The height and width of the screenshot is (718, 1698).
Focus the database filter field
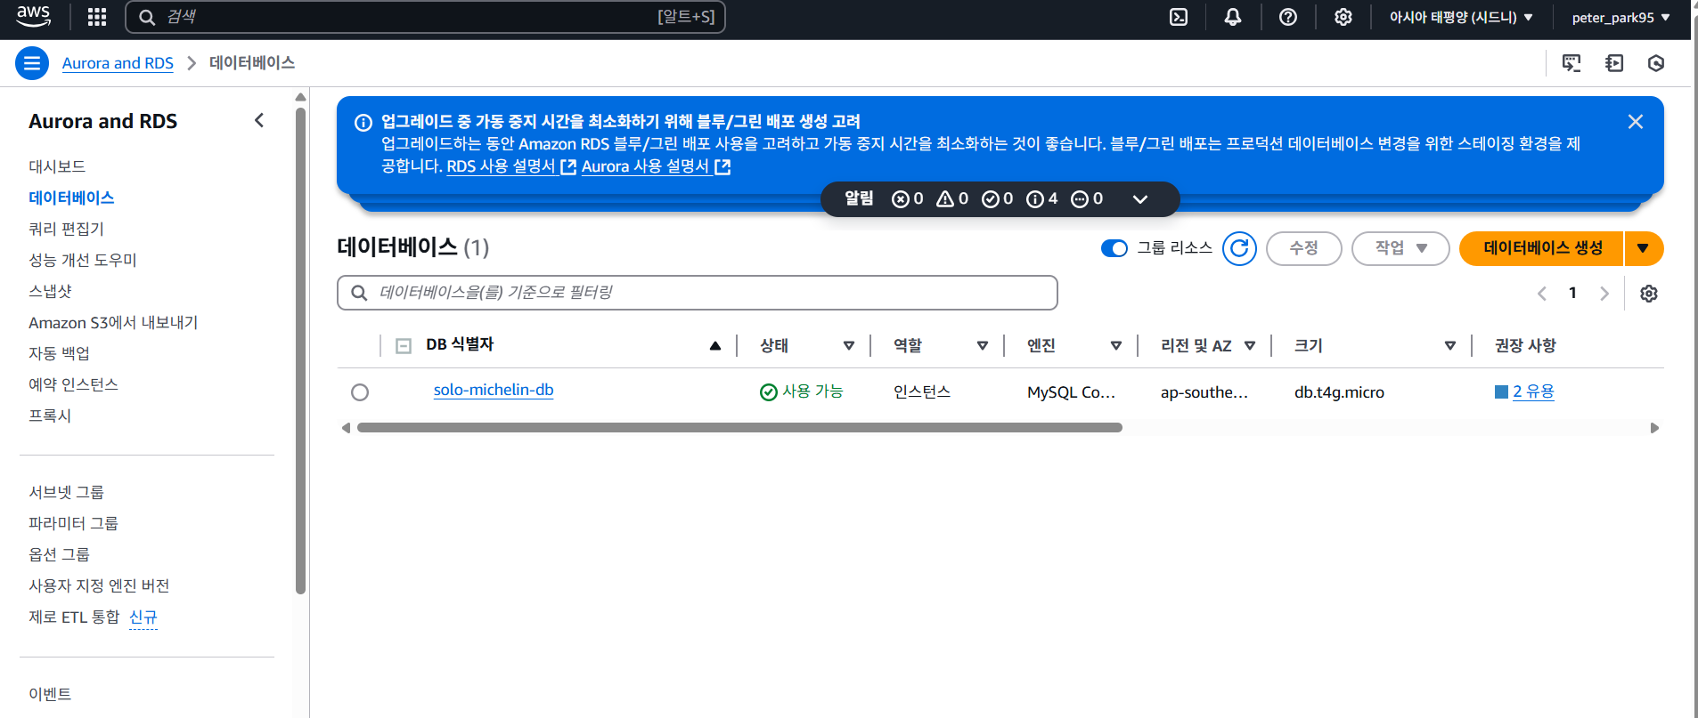pos(698,293)
